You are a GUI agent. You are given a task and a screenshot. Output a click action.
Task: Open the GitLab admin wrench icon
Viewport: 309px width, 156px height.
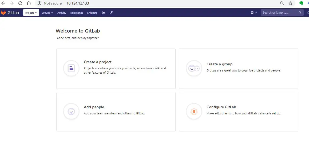(112, 12)
